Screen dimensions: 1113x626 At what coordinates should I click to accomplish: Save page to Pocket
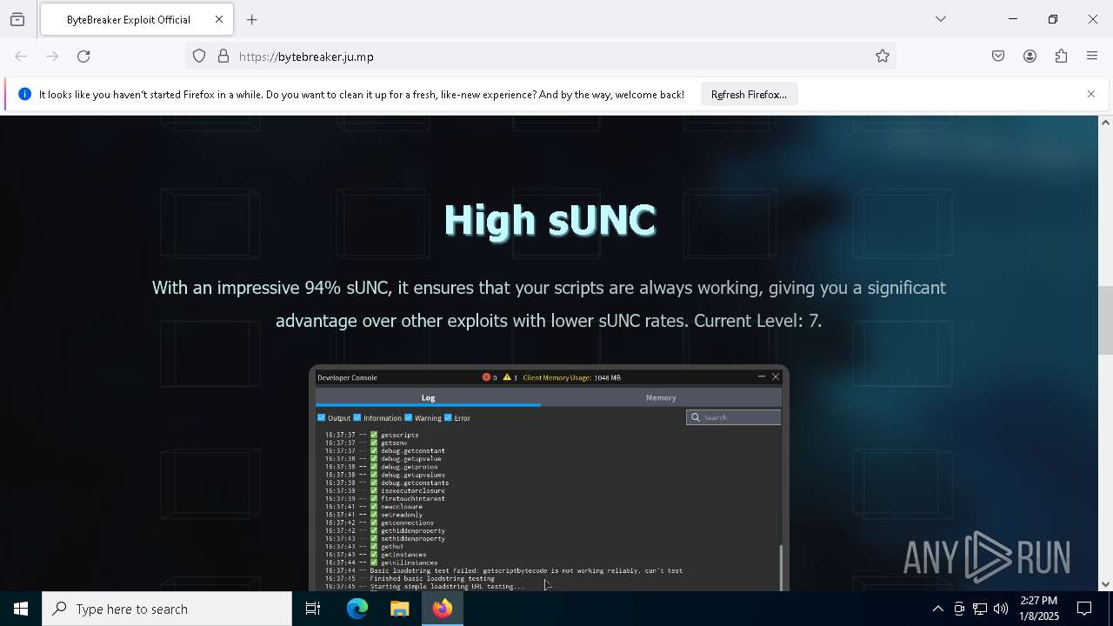coord(998,57)
